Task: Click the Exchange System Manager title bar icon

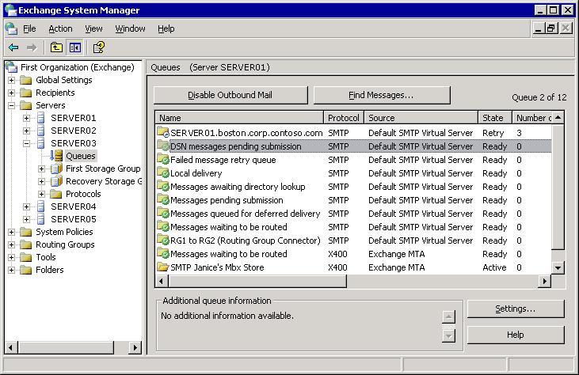Action: pos(11,10)
